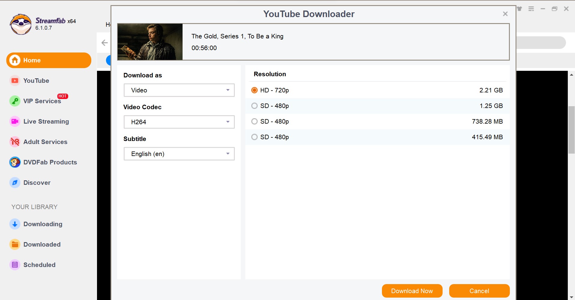575x300 pixels.
Task: Click the Download Now button
Action: click(x=412, y=291)
